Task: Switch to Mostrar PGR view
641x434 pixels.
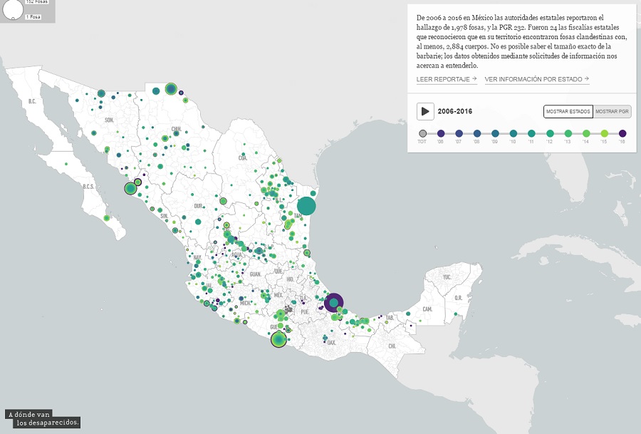Action: pos(613,112)
